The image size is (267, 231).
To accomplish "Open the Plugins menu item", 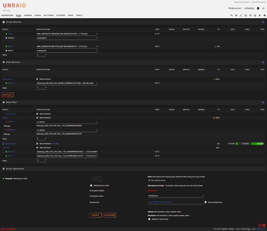I will click(61, 15).
